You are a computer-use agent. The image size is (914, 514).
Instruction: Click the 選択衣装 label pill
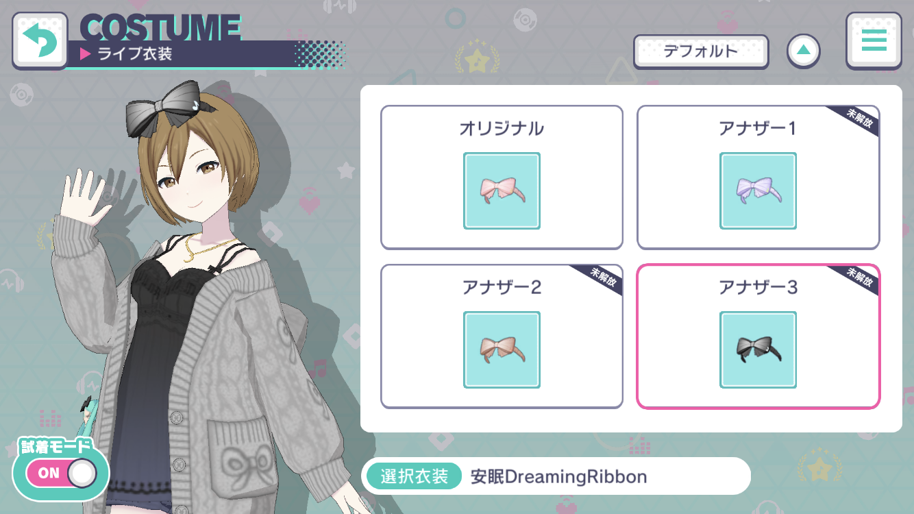(x=415, y=476)
